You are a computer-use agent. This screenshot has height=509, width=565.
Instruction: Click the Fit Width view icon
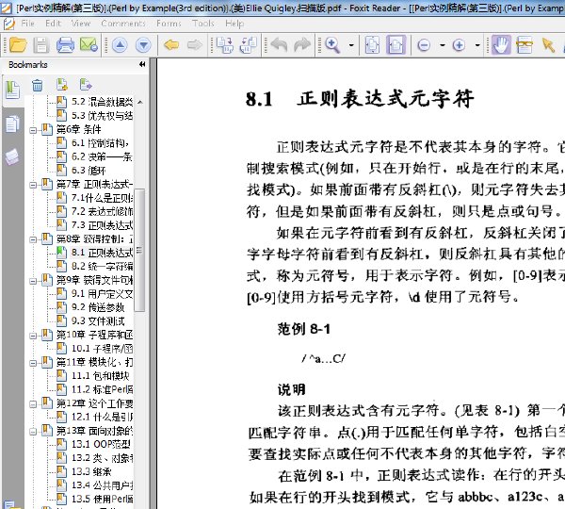pos(395,45)
